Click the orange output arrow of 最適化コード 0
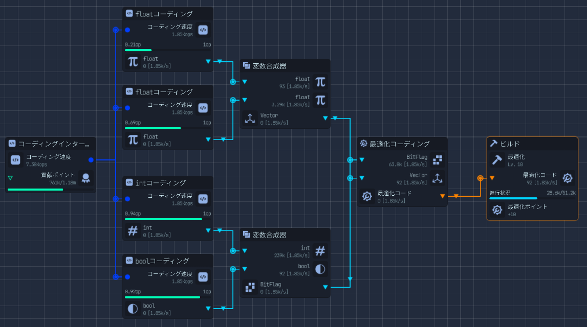This screenshot has width=587, height=327. pyautogui.click(x=443, y=196)
